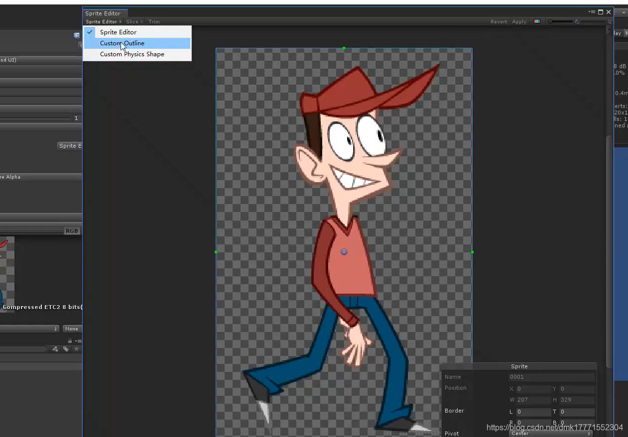The image size is (628, 437).
Task: Click the search-by-type icon in Project panel
Action: tap(55, 349)
